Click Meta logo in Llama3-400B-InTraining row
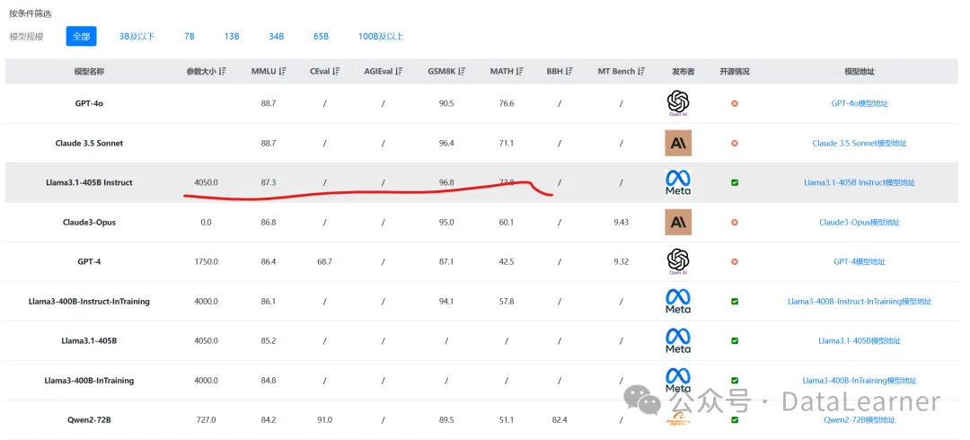Image resolution: width=970 pixels, height=440 pixels. click(x=678, y=381)
